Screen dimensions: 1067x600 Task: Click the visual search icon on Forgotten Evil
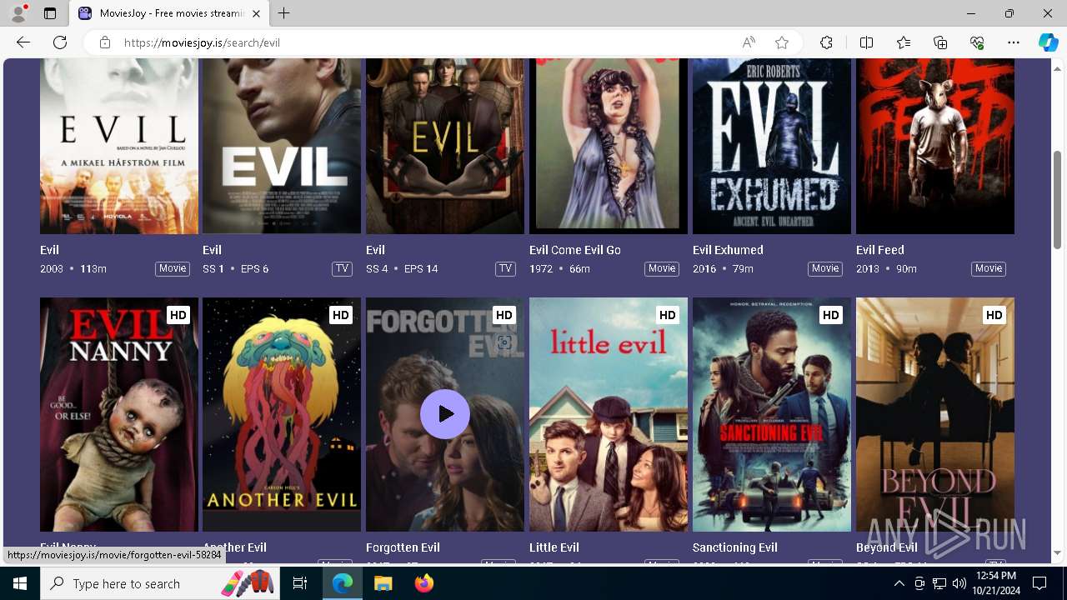coord(504,342)
